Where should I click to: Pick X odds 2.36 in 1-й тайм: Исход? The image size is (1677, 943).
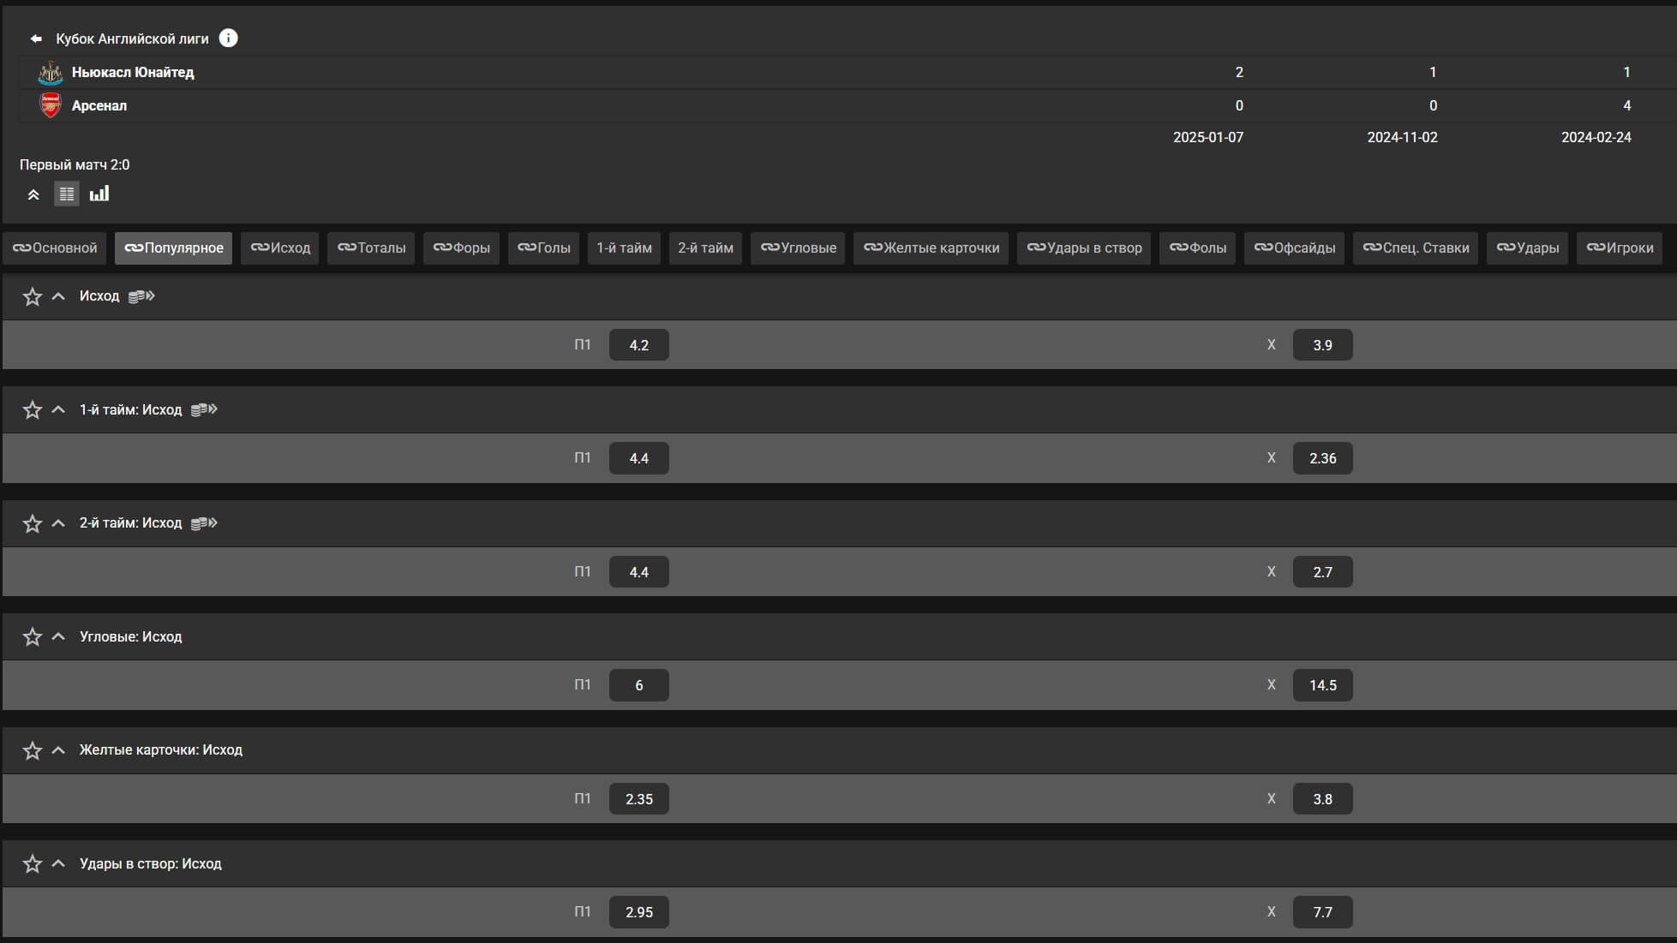1323,458
